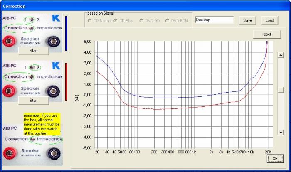Reset the correction graph
Viewport: 291px width, 172px height.
click(x=266, y=34)
